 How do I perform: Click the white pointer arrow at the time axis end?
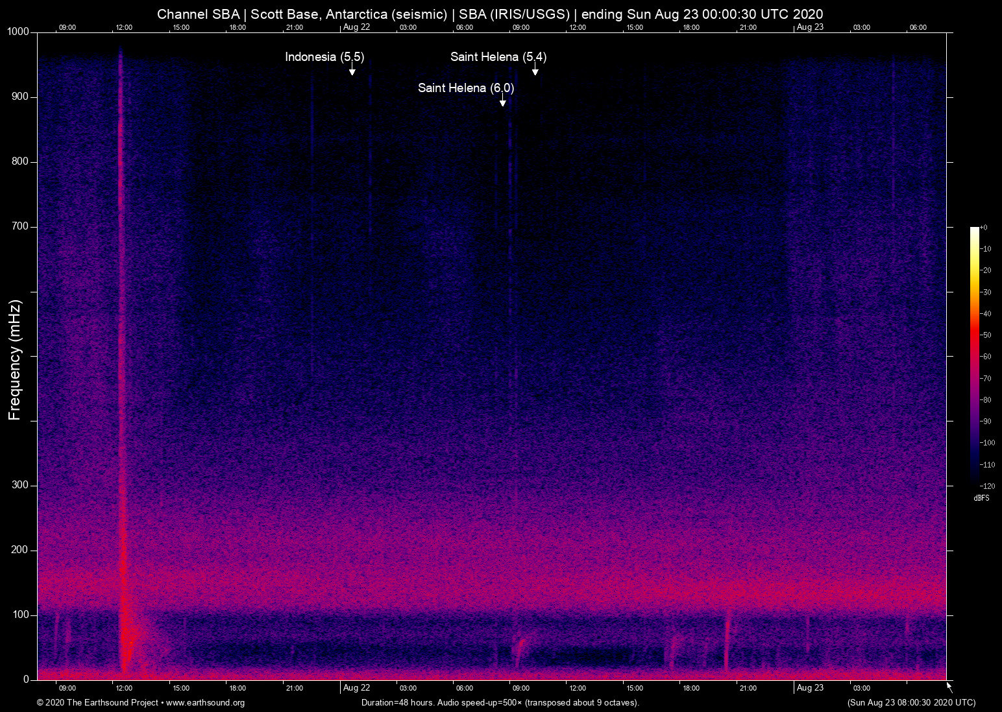[x=949, y=686]
